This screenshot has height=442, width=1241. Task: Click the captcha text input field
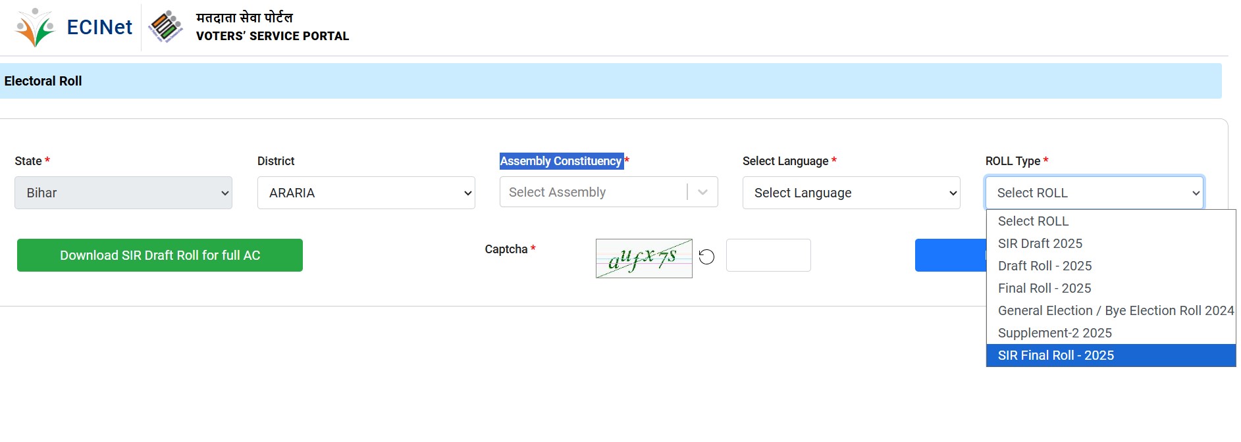[768, 255]
